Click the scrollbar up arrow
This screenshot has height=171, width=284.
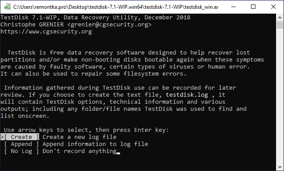click(280, 18)
